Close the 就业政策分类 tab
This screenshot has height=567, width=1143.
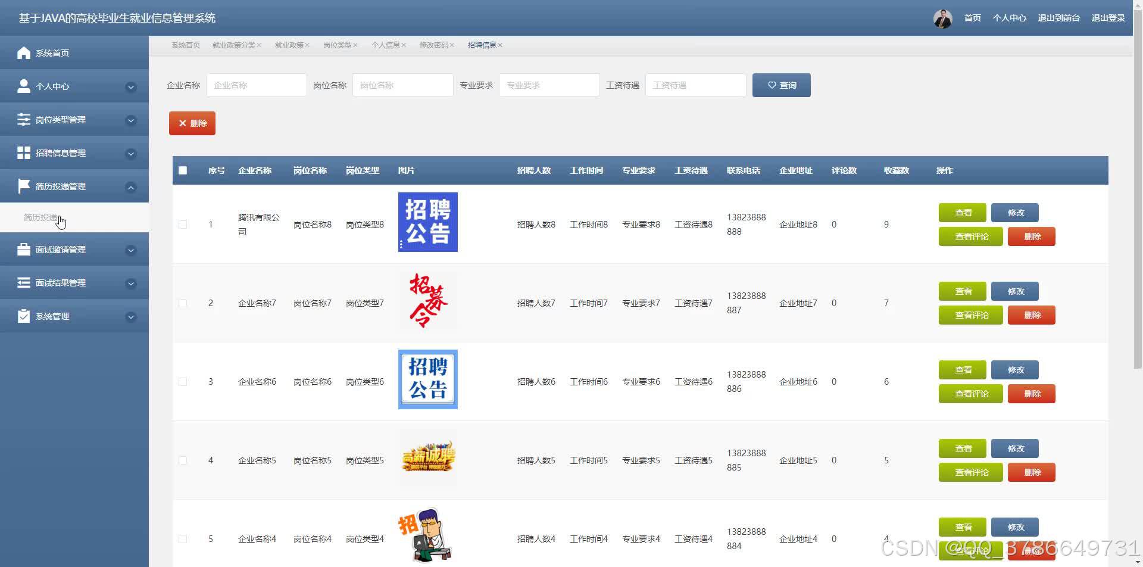click(x=259, y=45)
